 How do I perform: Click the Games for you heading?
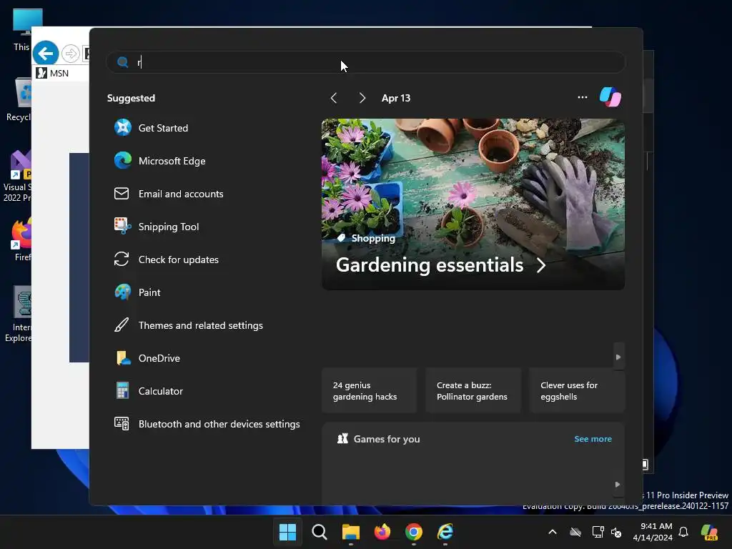click(387, 439)
